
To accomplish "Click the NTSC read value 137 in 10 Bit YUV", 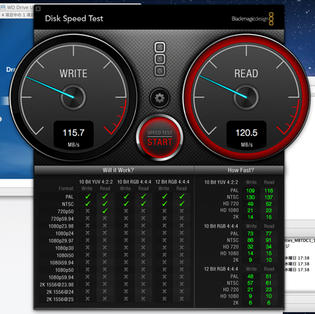I will click(x=268, y=197).
